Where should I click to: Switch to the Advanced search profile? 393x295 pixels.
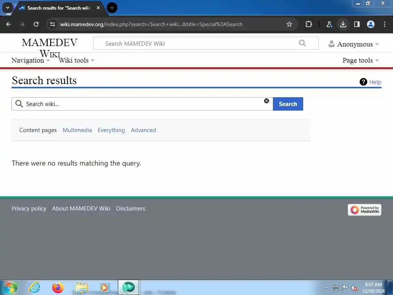coord(144,130)
